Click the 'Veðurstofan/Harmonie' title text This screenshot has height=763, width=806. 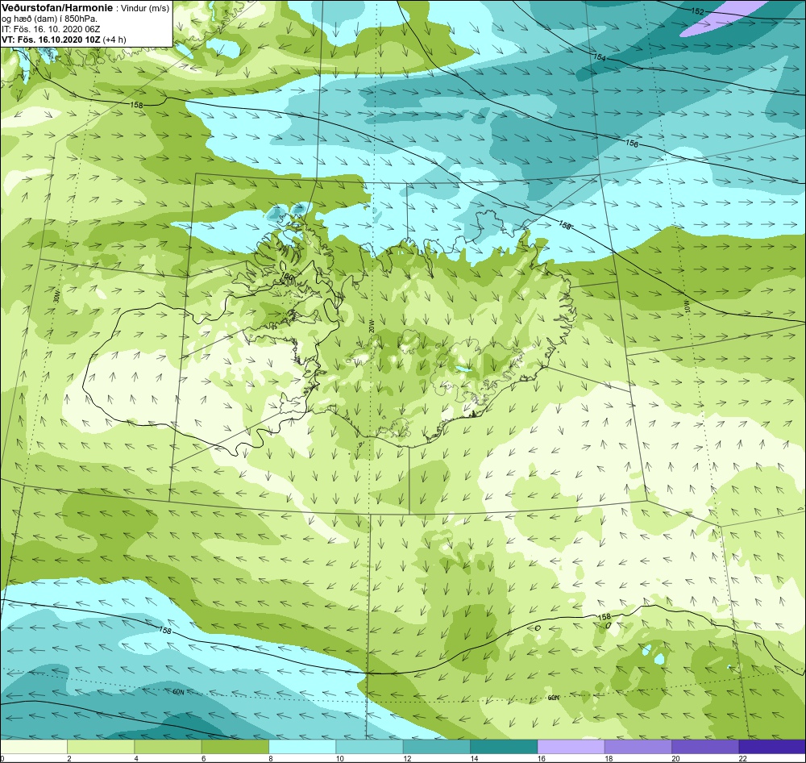pyautogui.click(x=56, y=8)
